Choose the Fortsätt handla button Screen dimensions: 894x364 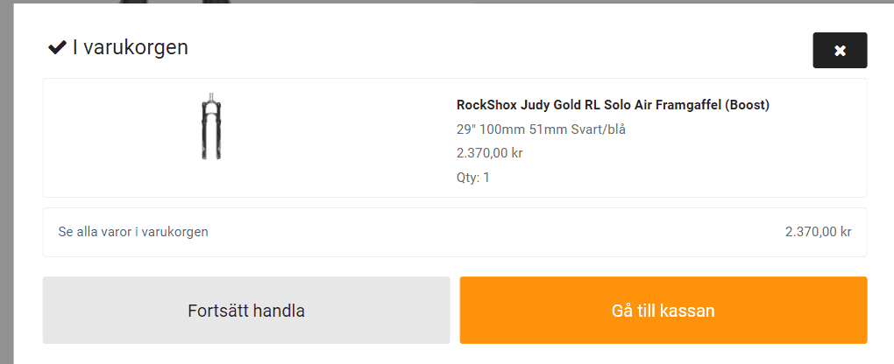coord(246,311)
